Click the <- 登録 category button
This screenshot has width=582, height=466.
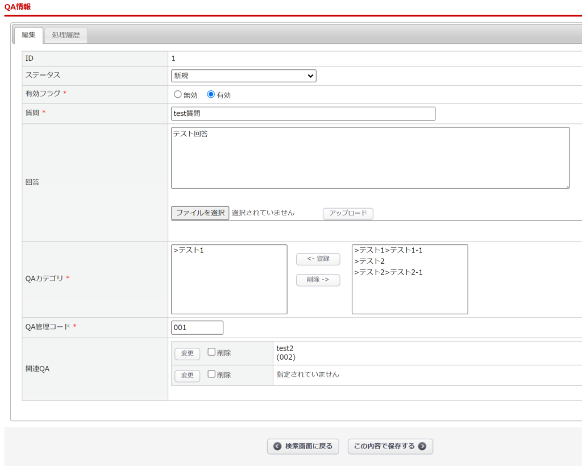[x=318, y=259]
